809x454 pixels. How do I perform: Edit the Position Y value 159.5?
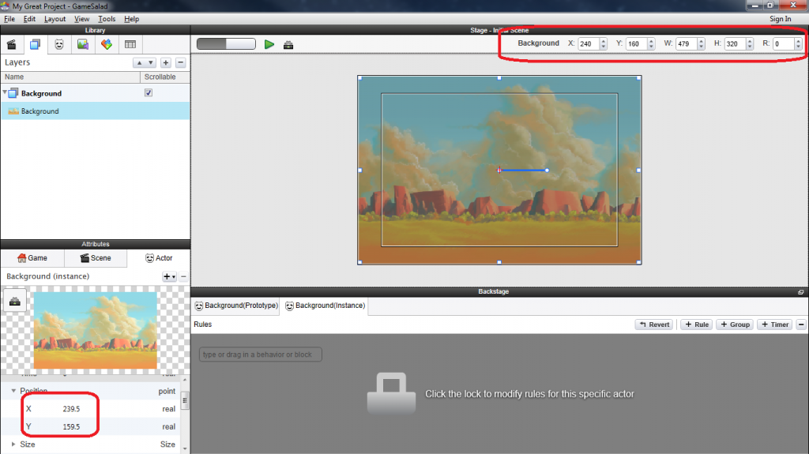[71, 426]
